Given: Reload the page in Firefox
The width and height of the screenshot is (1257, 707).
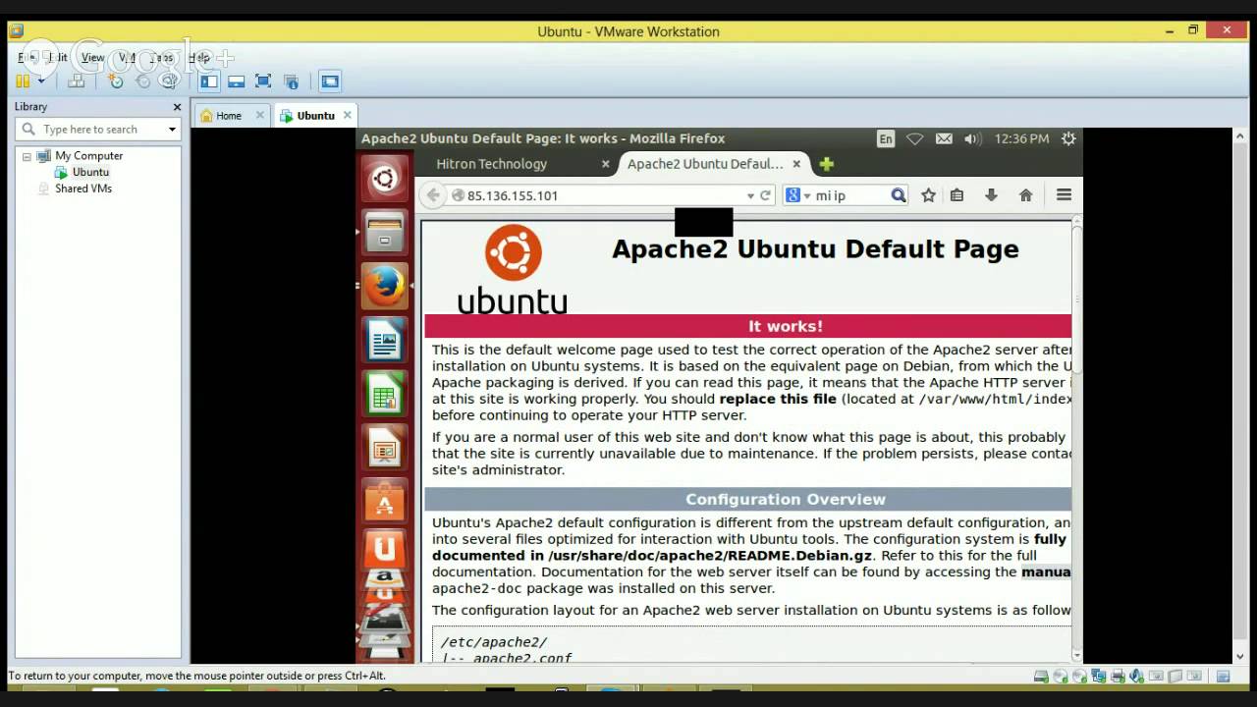Looking at the screenshot, I should click(766, 195).
